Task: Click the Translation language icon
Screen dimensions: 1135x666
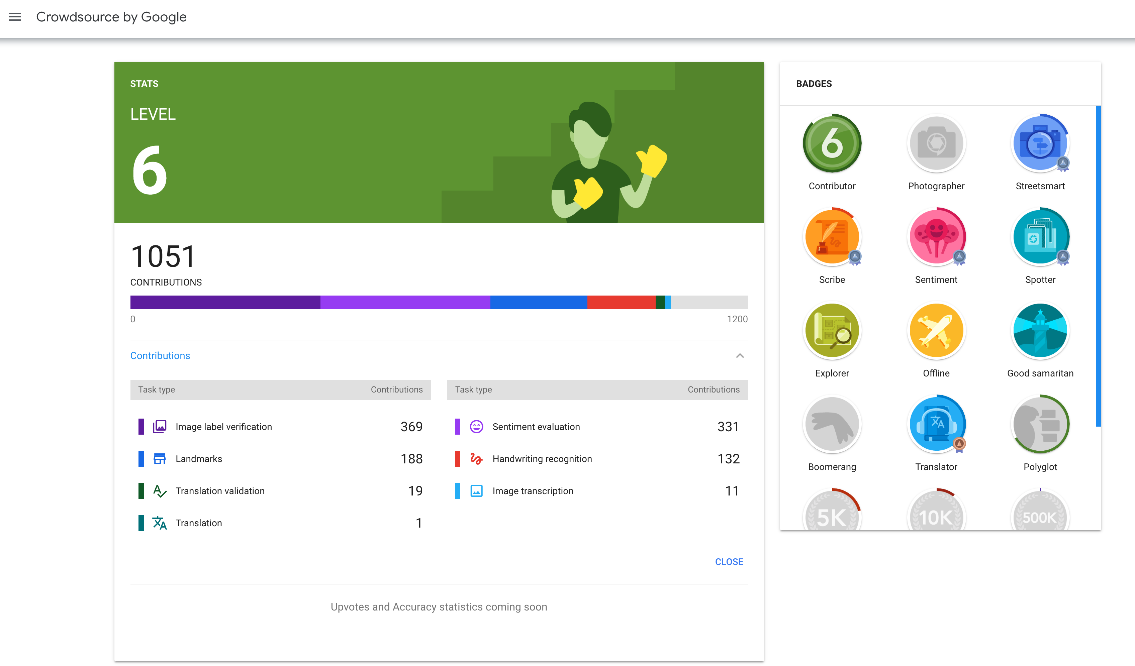Action: coord(160,523)
